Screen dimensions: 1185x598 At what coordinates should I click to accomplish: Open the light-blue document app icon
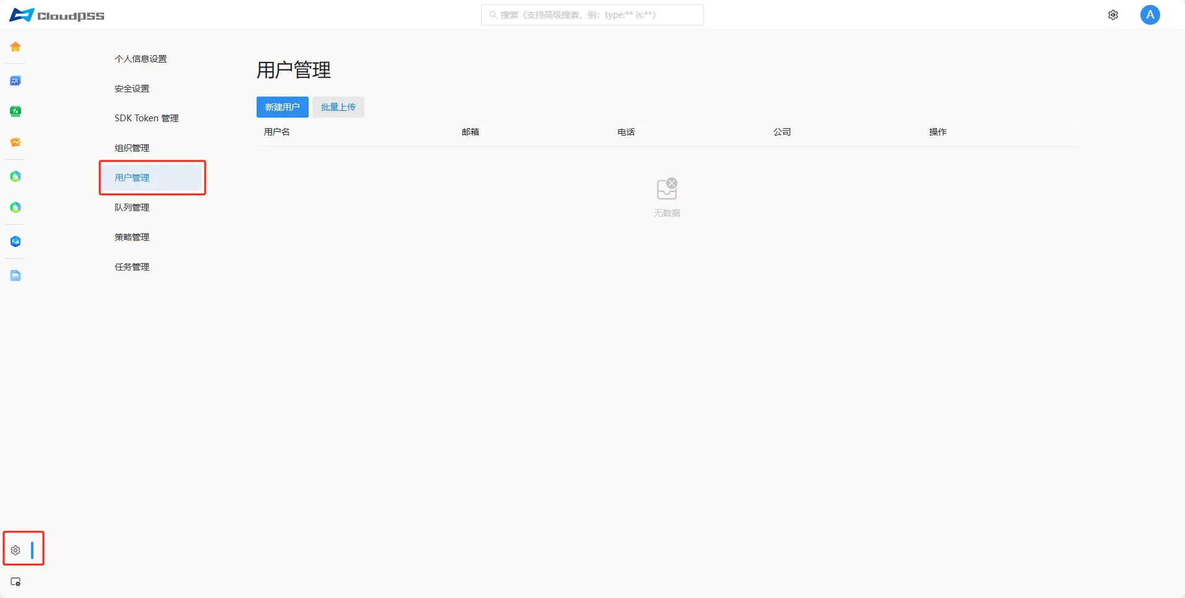[x=15, y=275]
